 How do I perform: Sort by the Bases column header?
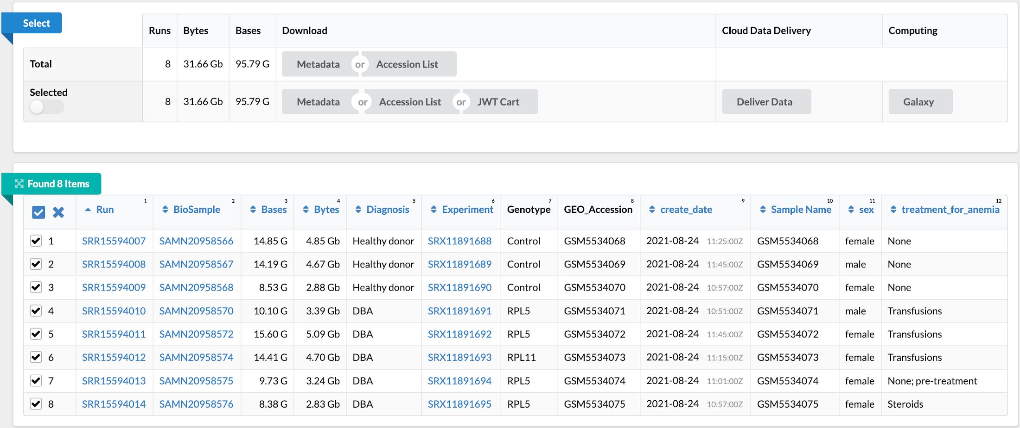274,210
